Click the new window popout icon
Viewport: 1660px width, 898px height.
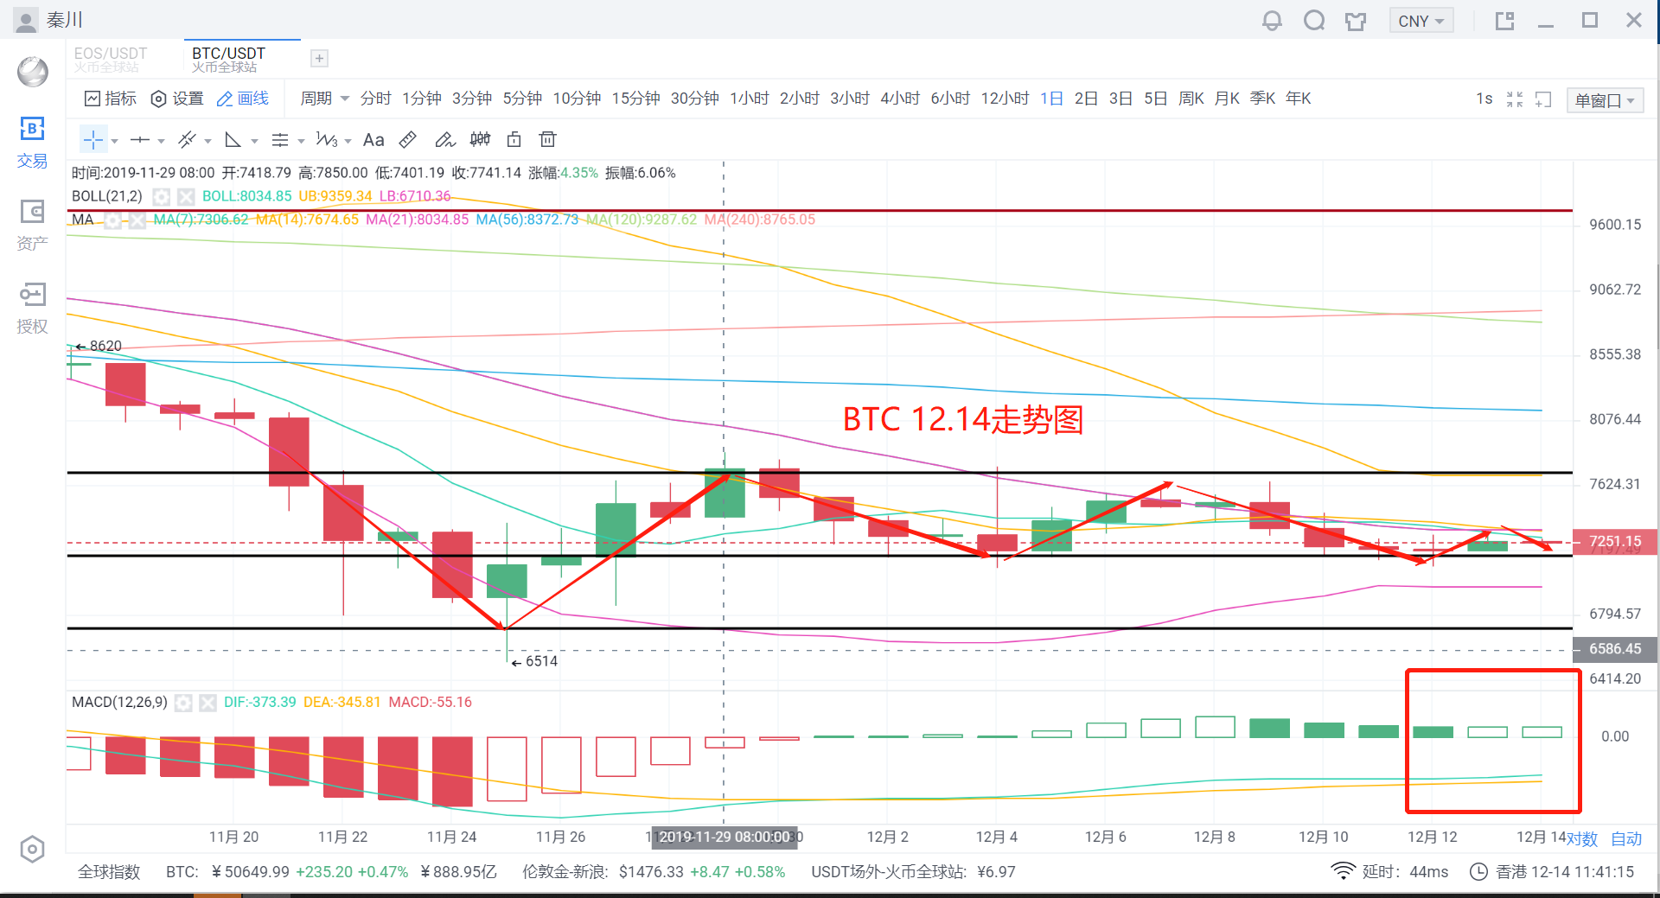[1543, 99]
